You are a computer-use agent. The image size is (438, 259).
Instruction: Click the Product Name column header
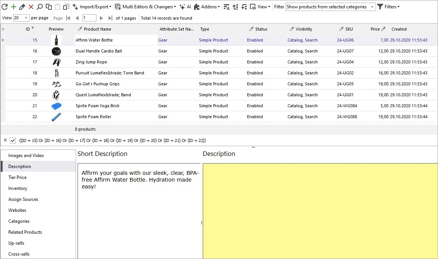tap(97, 29)
